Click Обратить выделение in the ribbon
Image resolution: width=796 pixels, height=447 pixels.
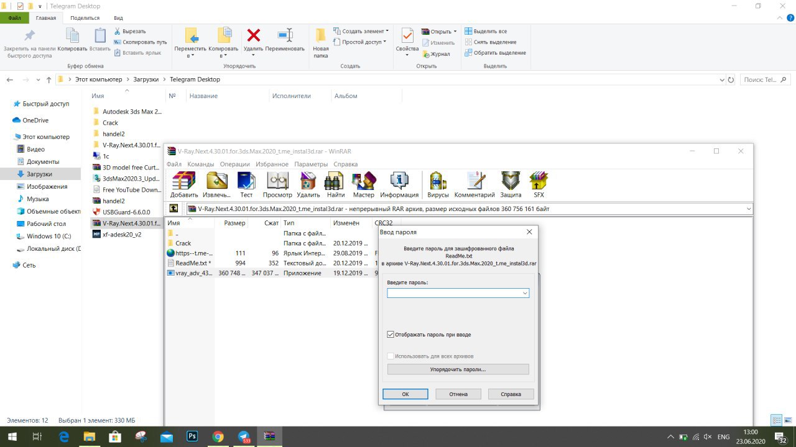(x=495, y=53)
